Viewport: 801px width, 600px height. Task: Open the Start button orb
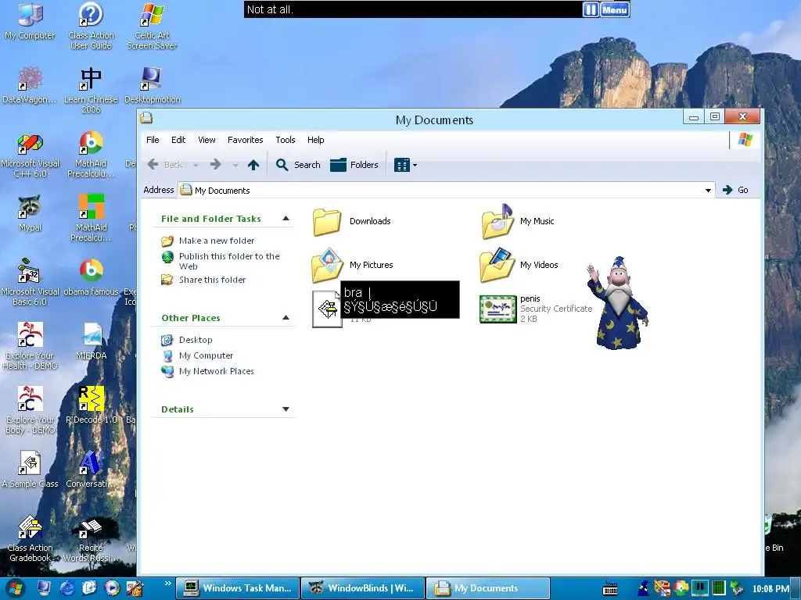tap(15, 589)
